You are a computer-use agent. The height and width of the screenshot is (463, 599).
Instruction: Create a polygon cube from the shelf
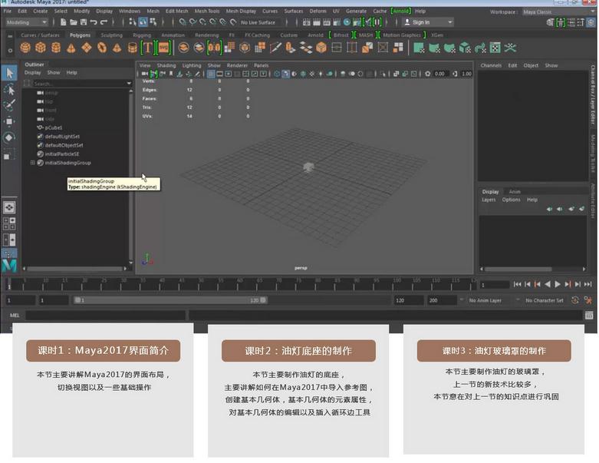point(41,48)
